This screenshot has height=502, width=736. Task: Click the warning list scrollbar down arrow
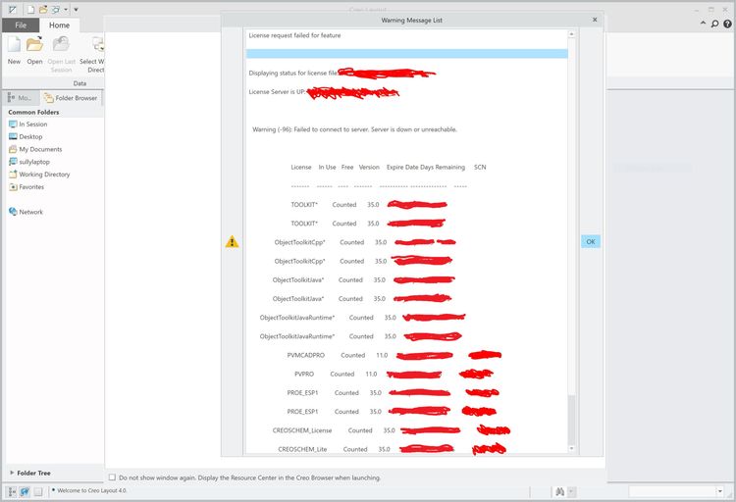coord(571,449)
